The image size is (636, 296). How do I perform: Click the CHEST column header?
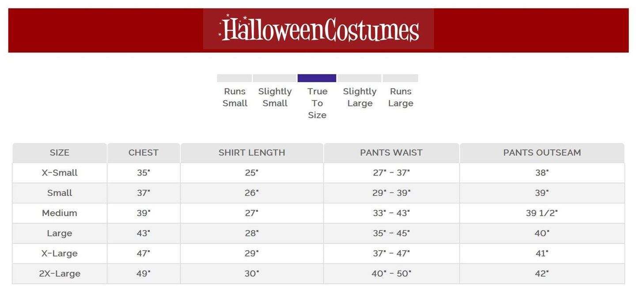(x=143, y=153)
